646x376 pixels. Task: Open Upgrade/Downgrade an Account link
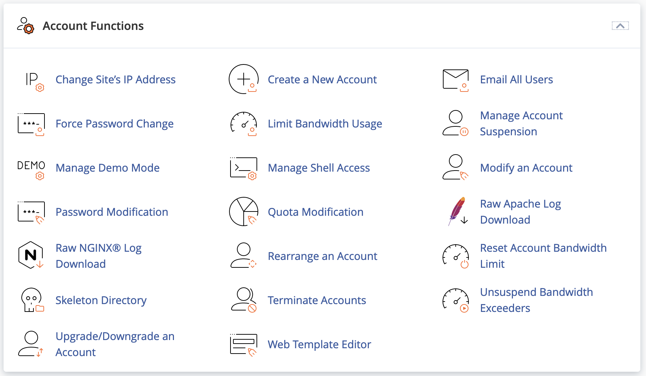click(115, 344)
